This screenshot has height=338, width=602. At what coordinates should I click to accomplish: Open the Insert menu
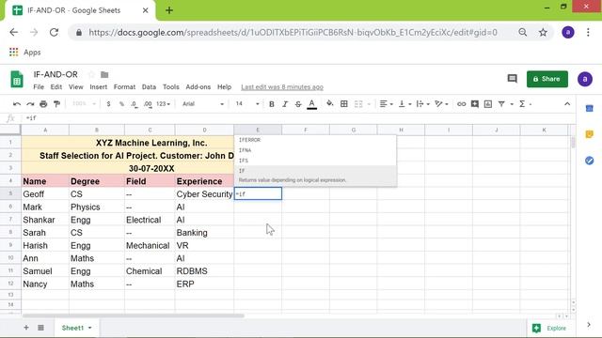click(98, 87)
